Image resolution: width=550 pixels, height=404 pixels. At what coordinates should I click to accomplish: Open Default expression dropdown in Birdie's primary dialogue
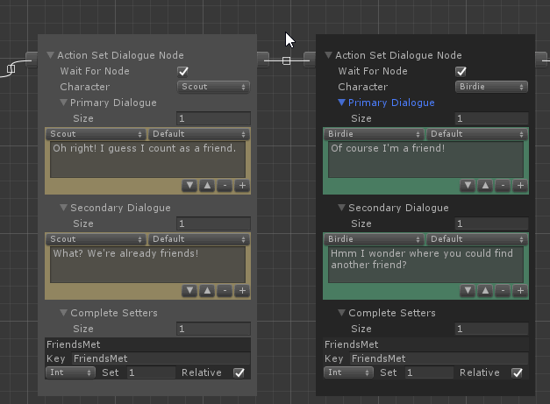(477, 134)
